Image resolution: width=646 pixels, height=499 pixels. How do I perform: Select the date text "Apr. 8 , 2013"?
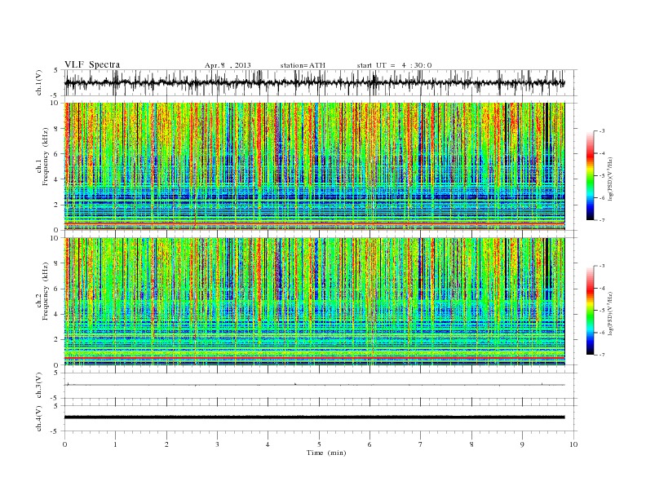click(x=228, y=65)
